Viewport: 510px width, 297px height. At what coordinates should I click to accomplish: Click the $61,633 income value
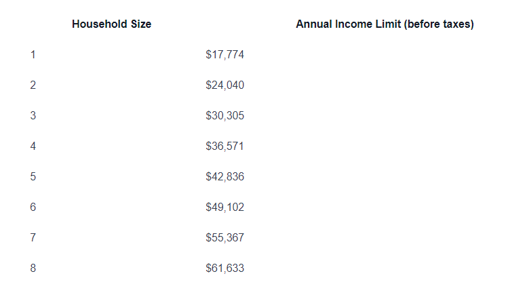coord(224,268)
